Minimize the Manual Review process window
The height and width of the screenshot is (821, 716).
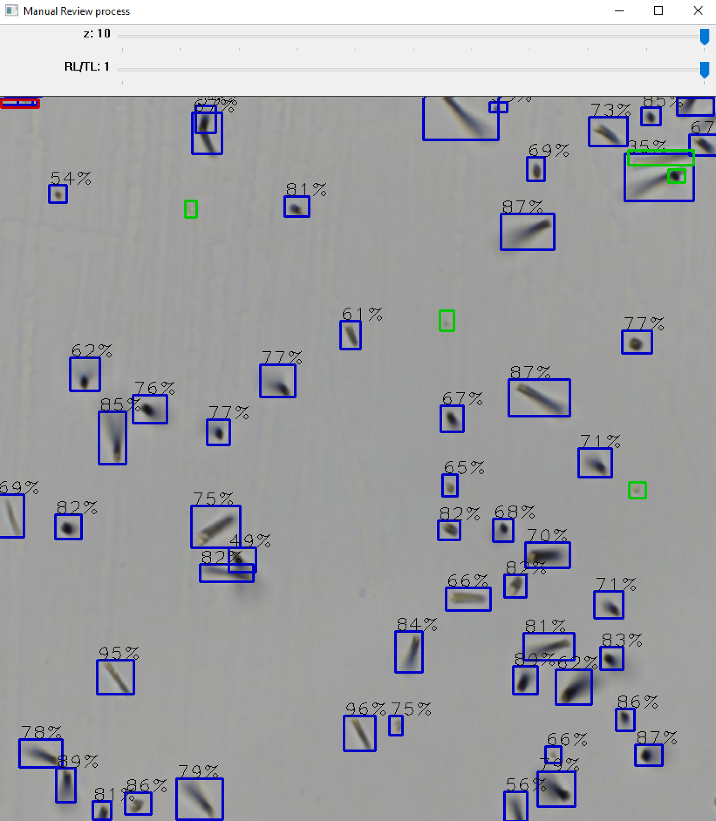tap(619, 11)
